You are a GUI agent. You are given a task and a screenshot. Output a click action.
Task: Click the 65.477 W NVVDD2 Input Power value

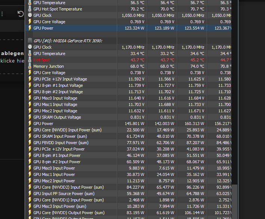point(165,187)
